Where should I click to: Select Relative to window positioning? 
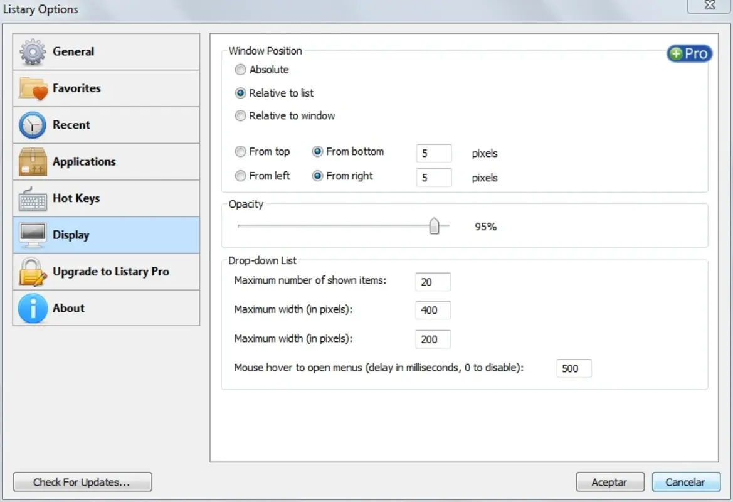(240, 115)
